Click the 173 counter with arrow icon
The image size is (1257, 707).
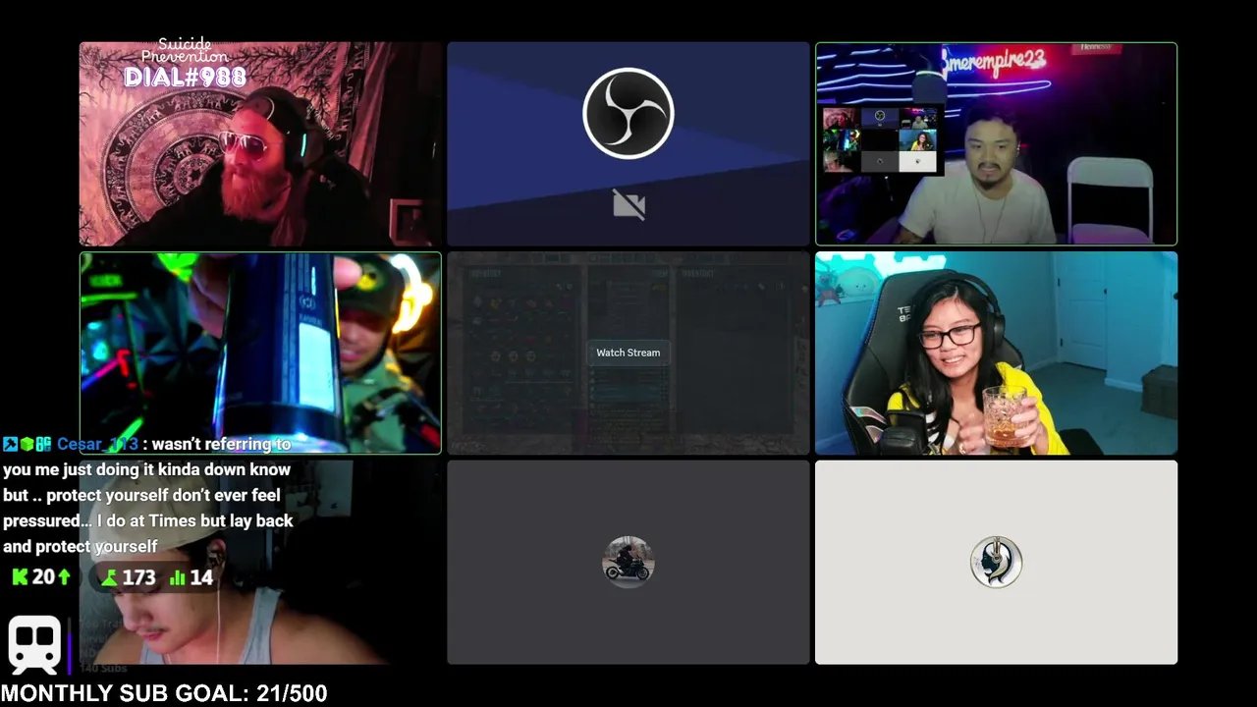click(x=128, y=577)
